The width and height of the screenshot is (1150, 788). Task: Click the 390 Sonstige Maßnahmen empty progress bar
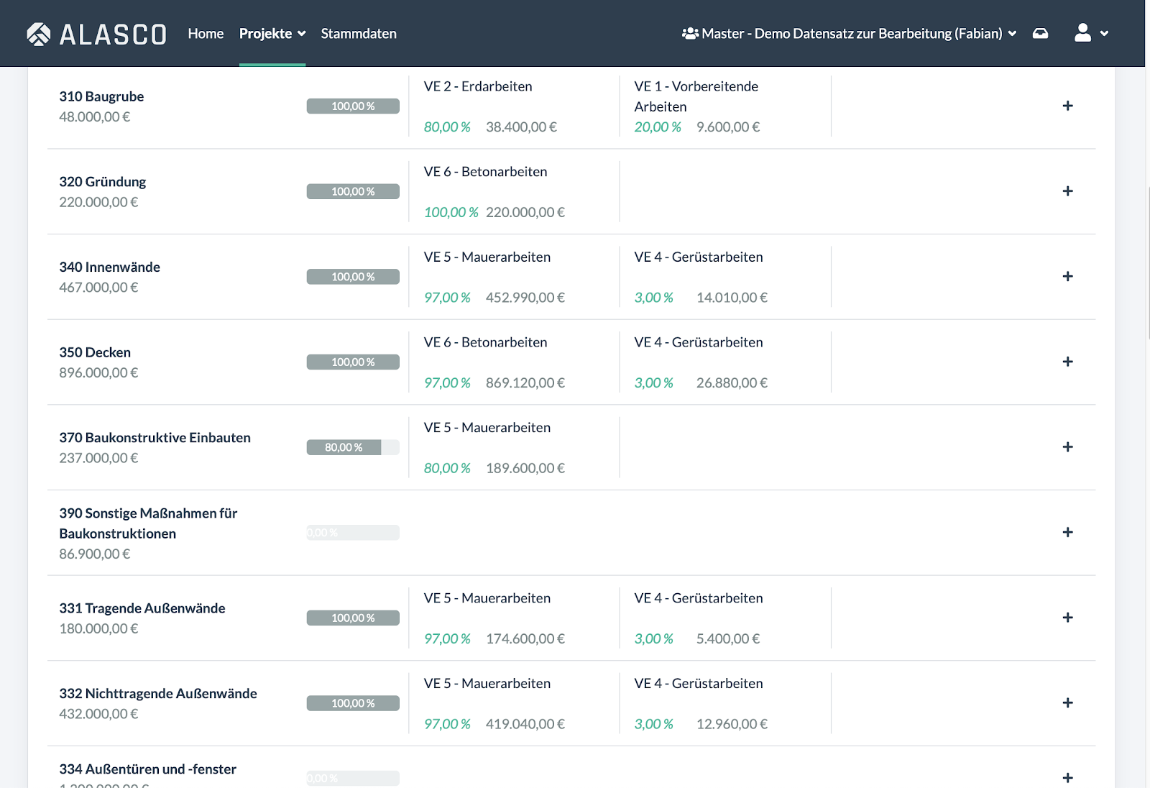point(353,533)
